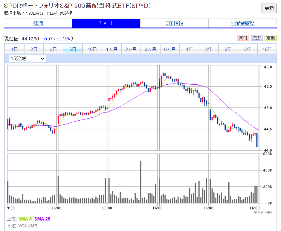Click the 200K volume axis label
The width and height of the screenshot is (281, 231).
(x=268, y=187)
